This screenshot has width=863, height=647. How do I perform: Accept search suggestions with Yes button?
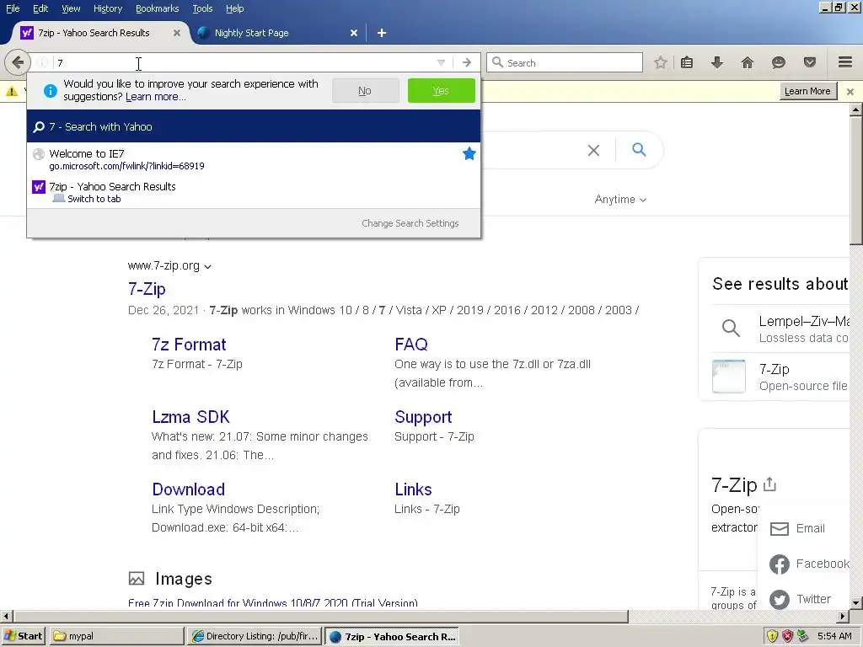pos(441,91)
